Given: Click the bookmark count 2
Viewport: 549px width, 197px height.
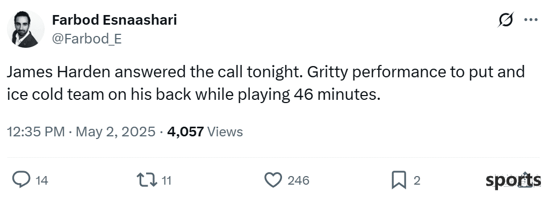Looking at the screenshot, I should coord(417,180).
